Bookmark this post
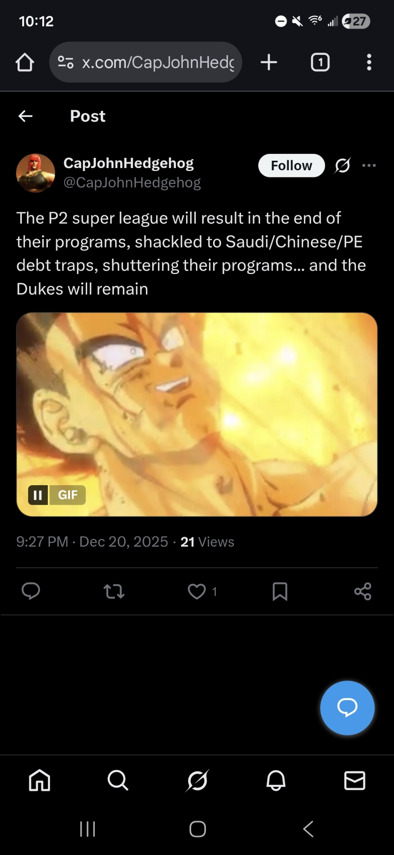394x855 pixels. [280, 591]
